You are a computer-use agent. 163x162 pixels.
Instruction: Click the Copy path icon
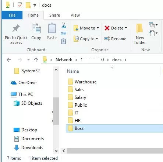tap(63, 33)
